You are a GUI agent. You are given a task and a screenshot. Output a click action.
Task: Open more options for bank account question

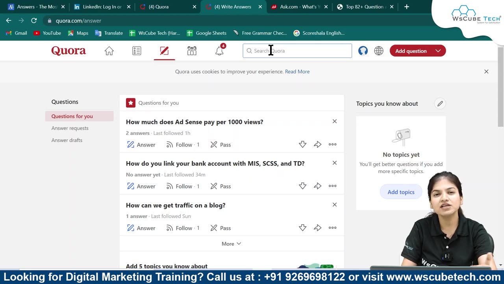pyautogui.click(x=333, y=186)
